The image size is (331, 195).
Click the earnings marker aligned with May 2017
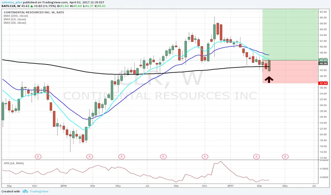coord(285,156)
